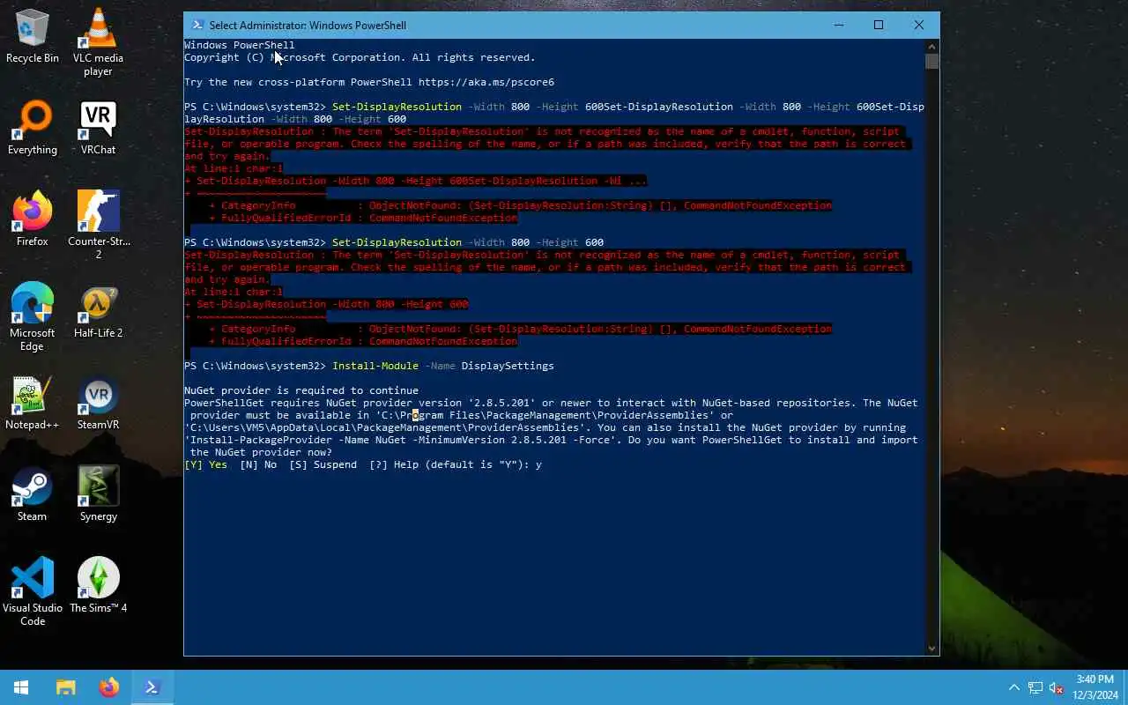
Task: Minimize the PowerShell window
Action: pos(838,25)
